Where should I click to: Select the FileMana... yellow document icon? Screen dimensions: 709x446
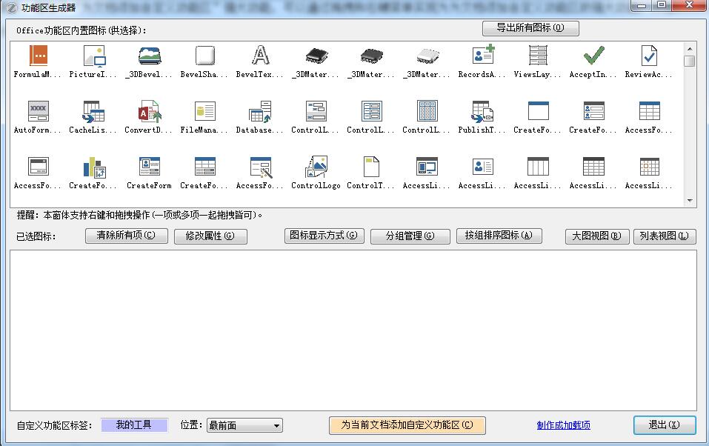(x=204, y=111)
